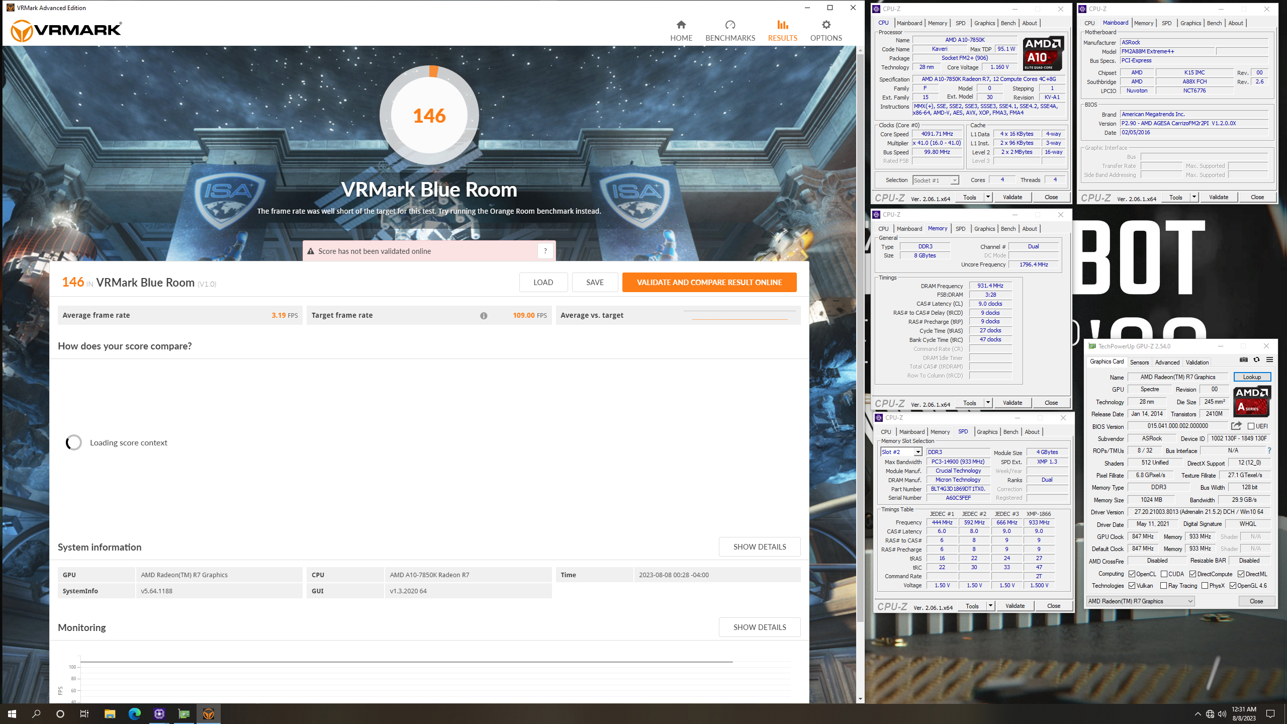Open Tools dropdown arrow in CPU-Z Memory window
This screenshot has height=724, width=1287.
pyautogui.click(x=988, y=403)
